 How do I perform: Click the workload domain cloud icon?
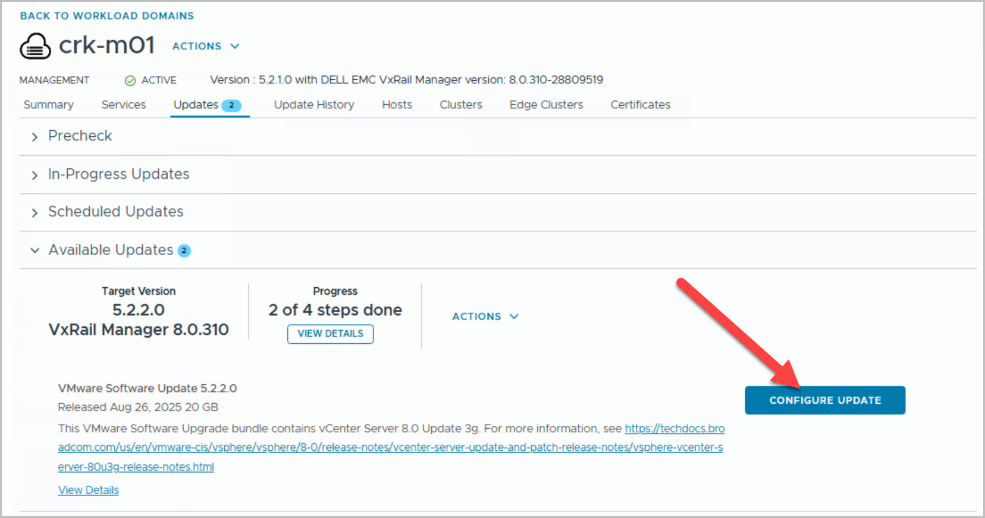pos(35,46)
